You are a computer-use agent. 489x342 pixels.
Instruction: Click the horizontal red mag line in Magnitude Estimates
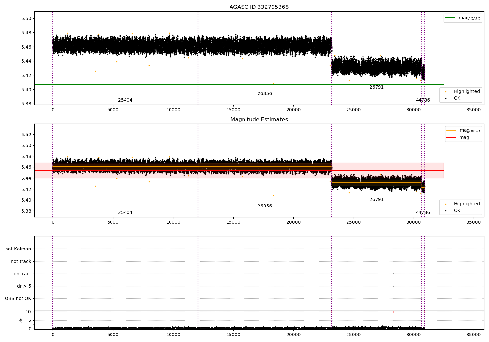pyautogui.click(x=239, y=170)
